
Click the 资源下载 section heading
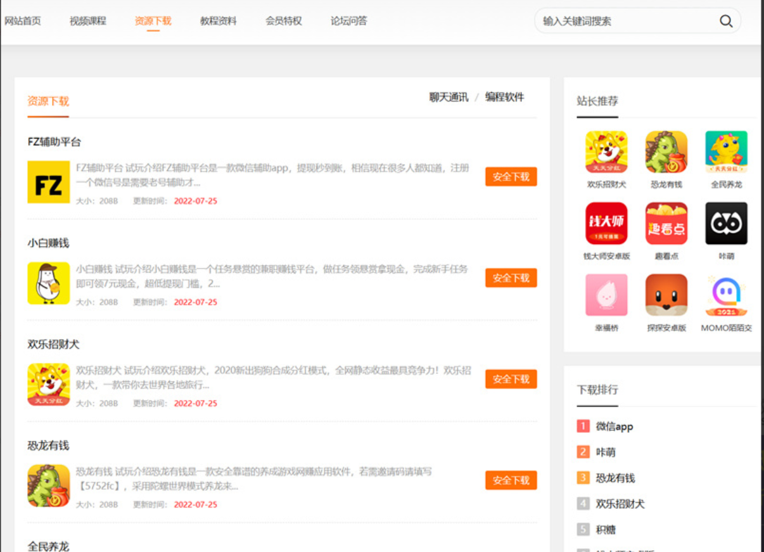click(x=48, y=101)
